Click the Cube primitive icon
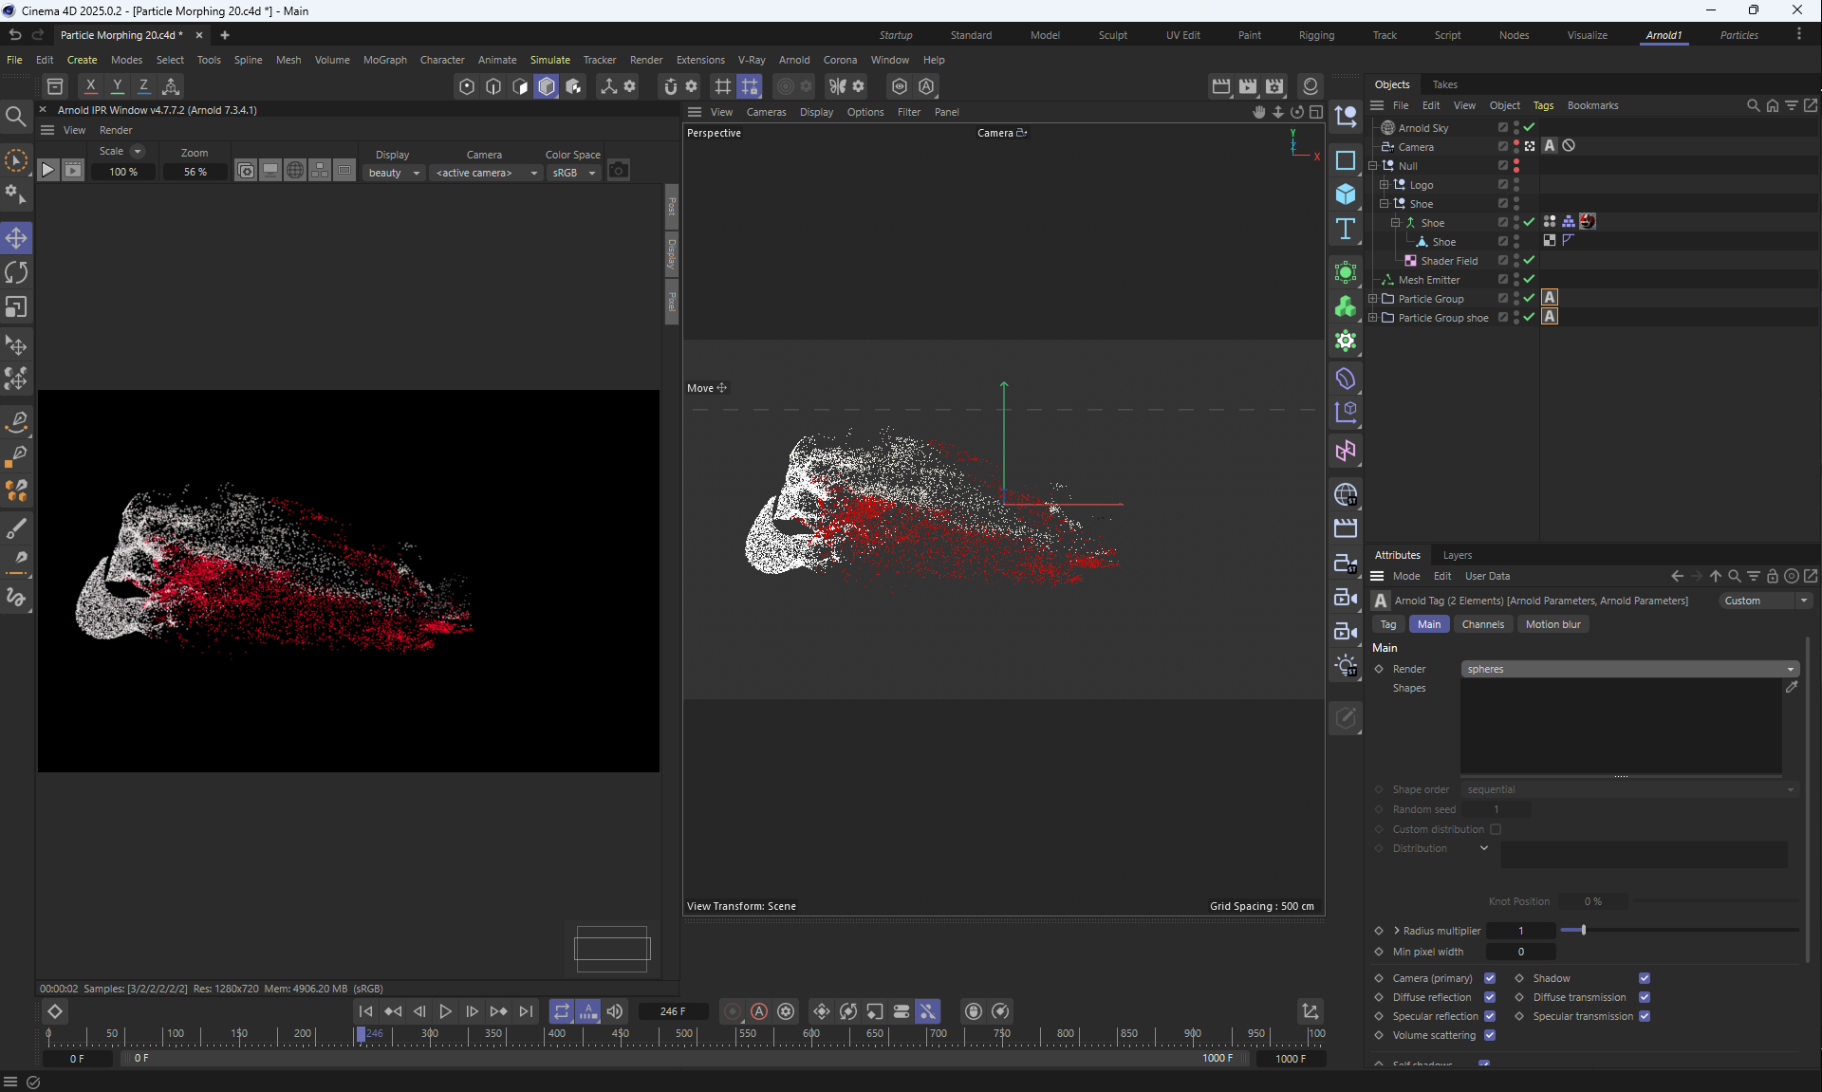Screen dimensions: 1822x1092 (1346, 194)
